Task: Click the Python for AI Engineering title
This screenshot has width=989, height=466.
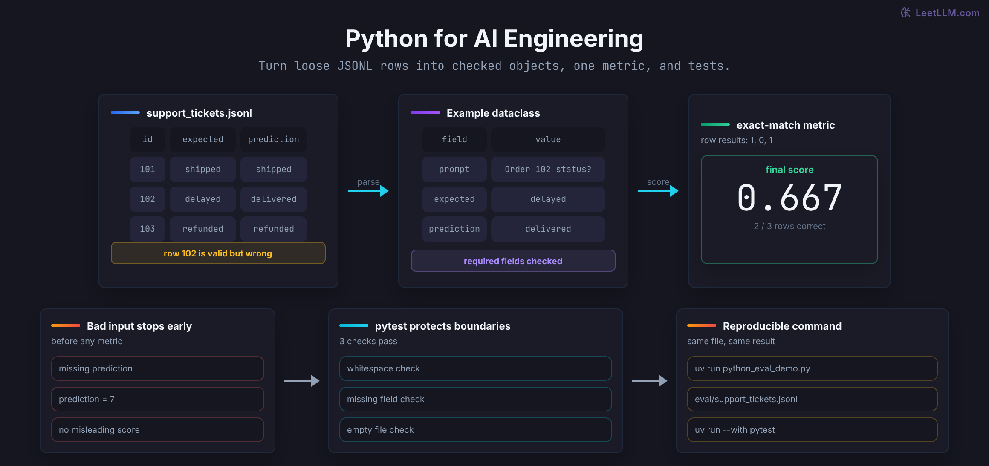Action: coord(494,38)
